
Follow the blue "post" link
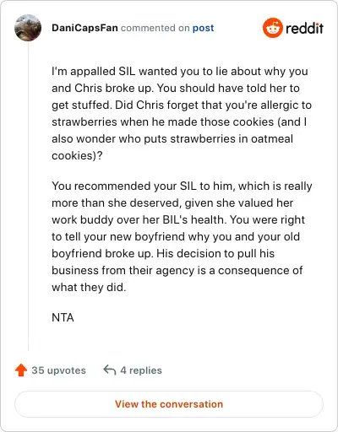click(x=203, y=28)
